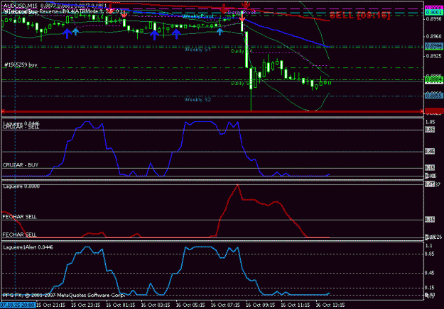
Task: Click the 0.8960 price scale value
Action: [434, 36]
